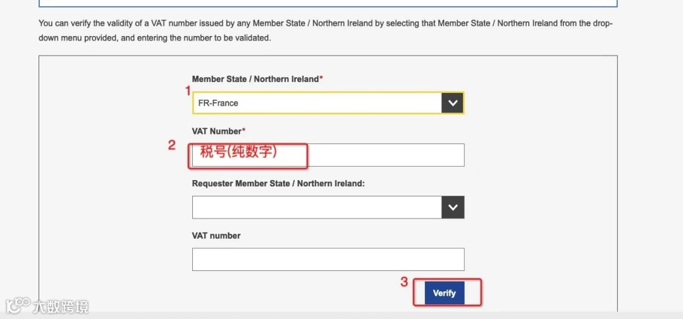
Task: Open the empty Requester Member State combo box
Action: tap(328, 207)
